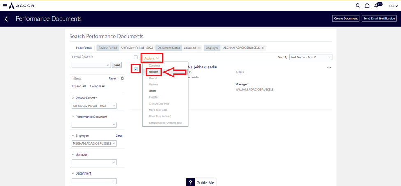Screen dimensions: 401x186
Task: Clear the Employee filter
Action: (119, 136)
